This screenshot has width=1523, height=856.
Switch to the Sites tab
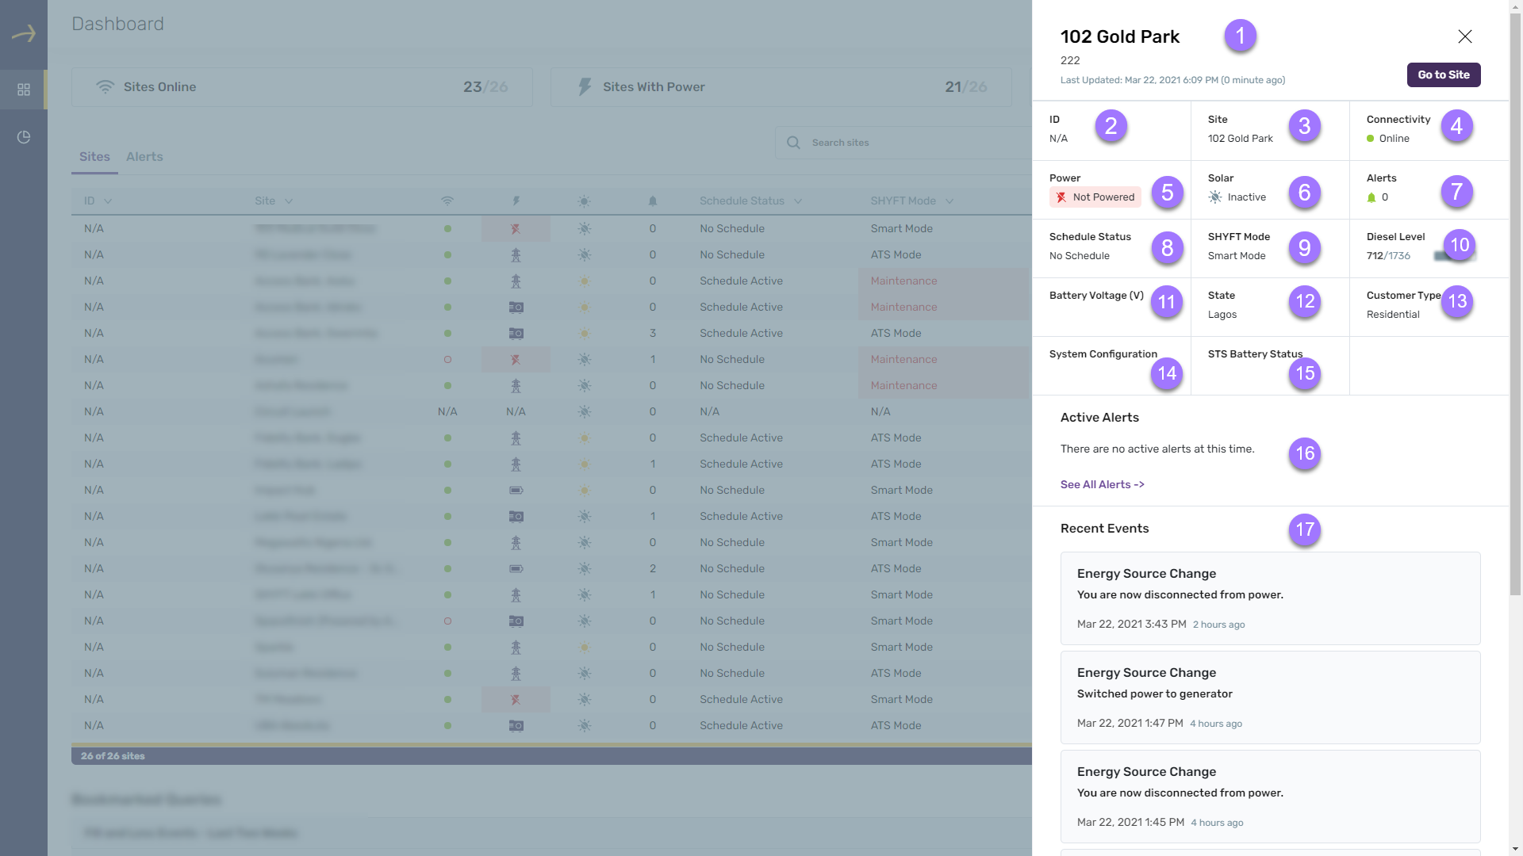coord(94,157)
